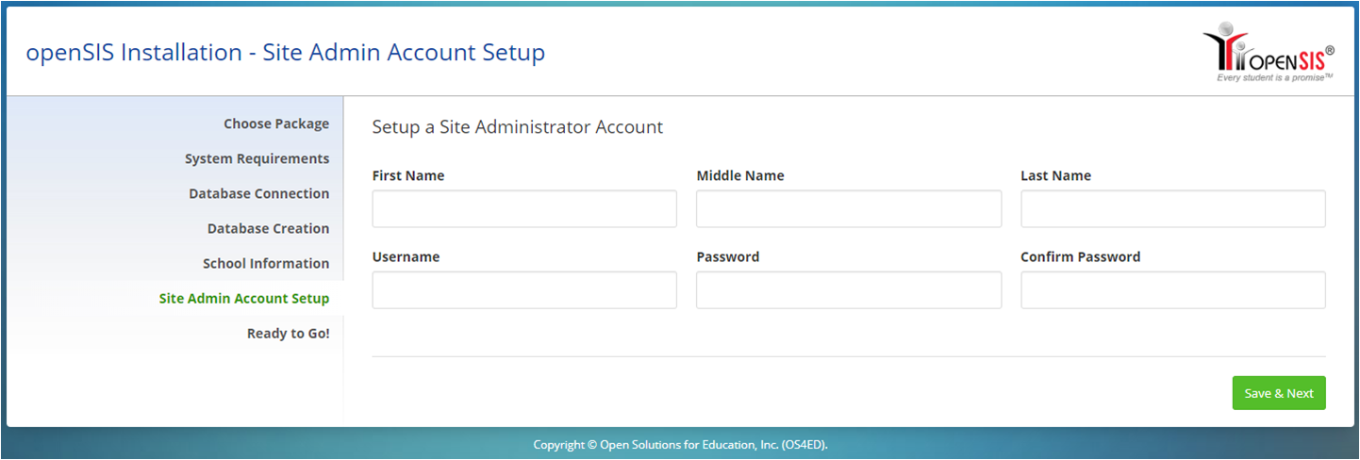
Task: Click into the First Name field
Action: pyautogui.click(x=524, y=208)
